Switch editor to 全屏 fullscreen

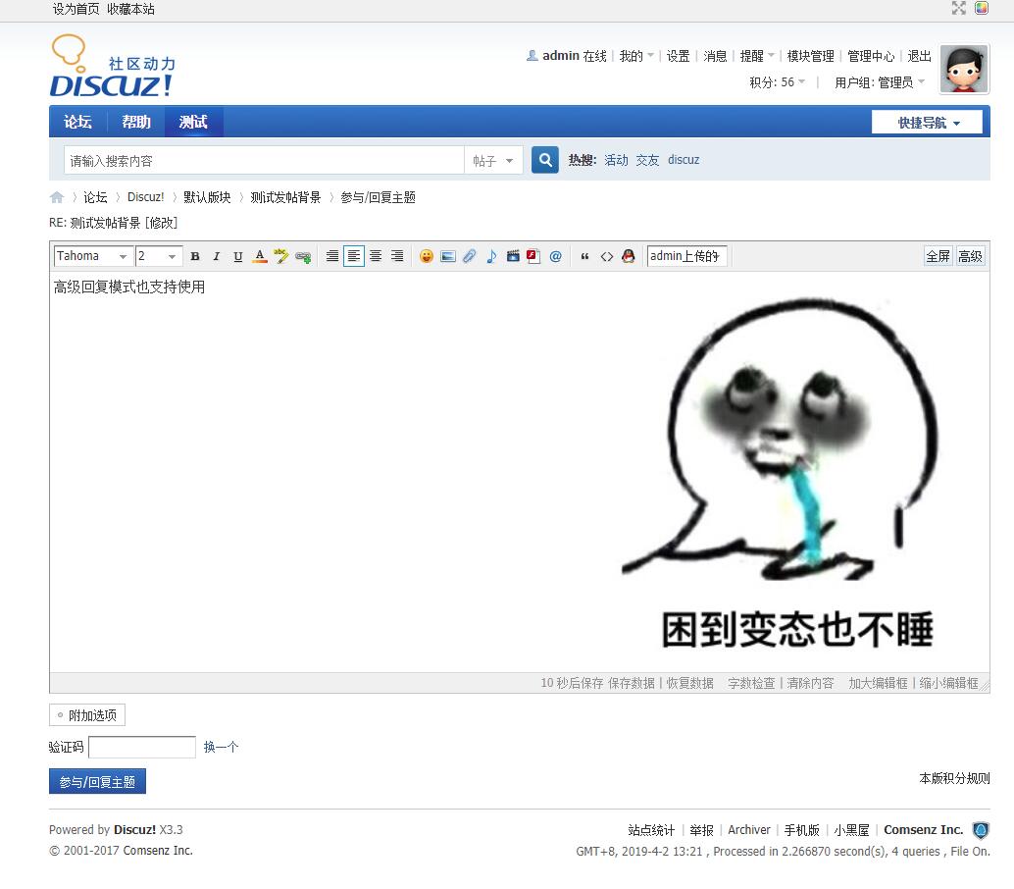coord(938,256)
